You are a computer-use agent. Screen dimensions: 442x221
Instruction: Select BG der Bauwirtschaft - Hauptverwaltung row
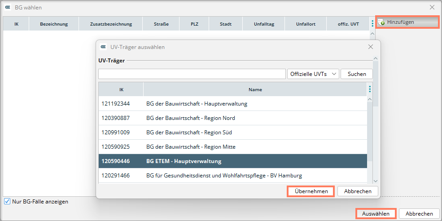232,104
